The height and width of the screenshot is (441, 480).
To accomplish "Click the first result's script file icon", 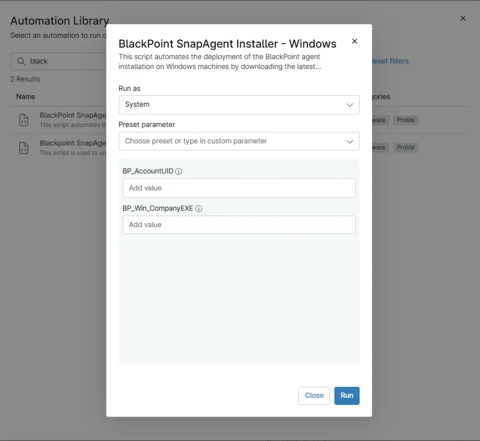I will [24, 120].
